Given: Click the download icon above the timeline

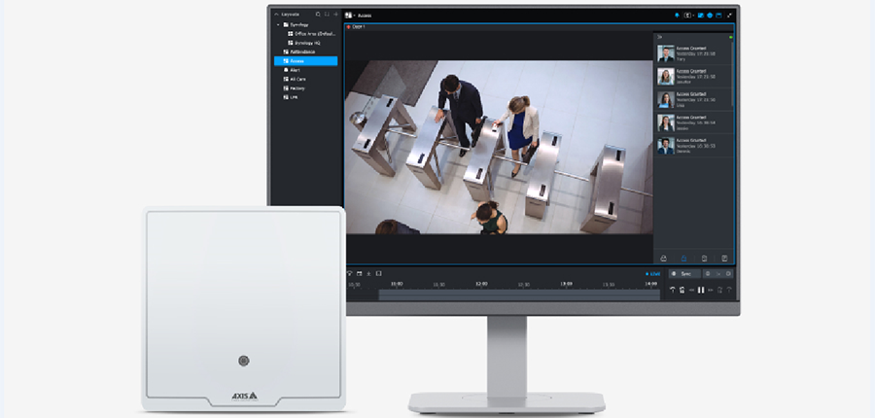Looking at the screenshot, I should (x=368, y=273).
